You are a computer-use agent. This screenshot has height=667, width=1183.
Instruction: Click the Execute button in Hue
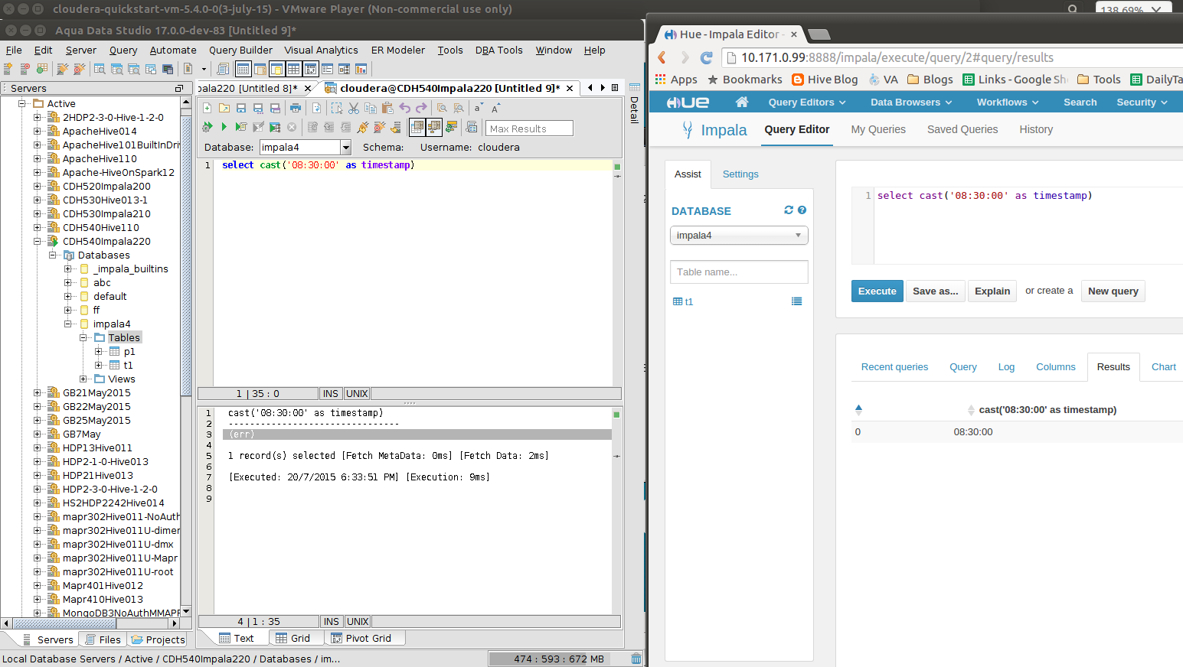tap(877, 291)
